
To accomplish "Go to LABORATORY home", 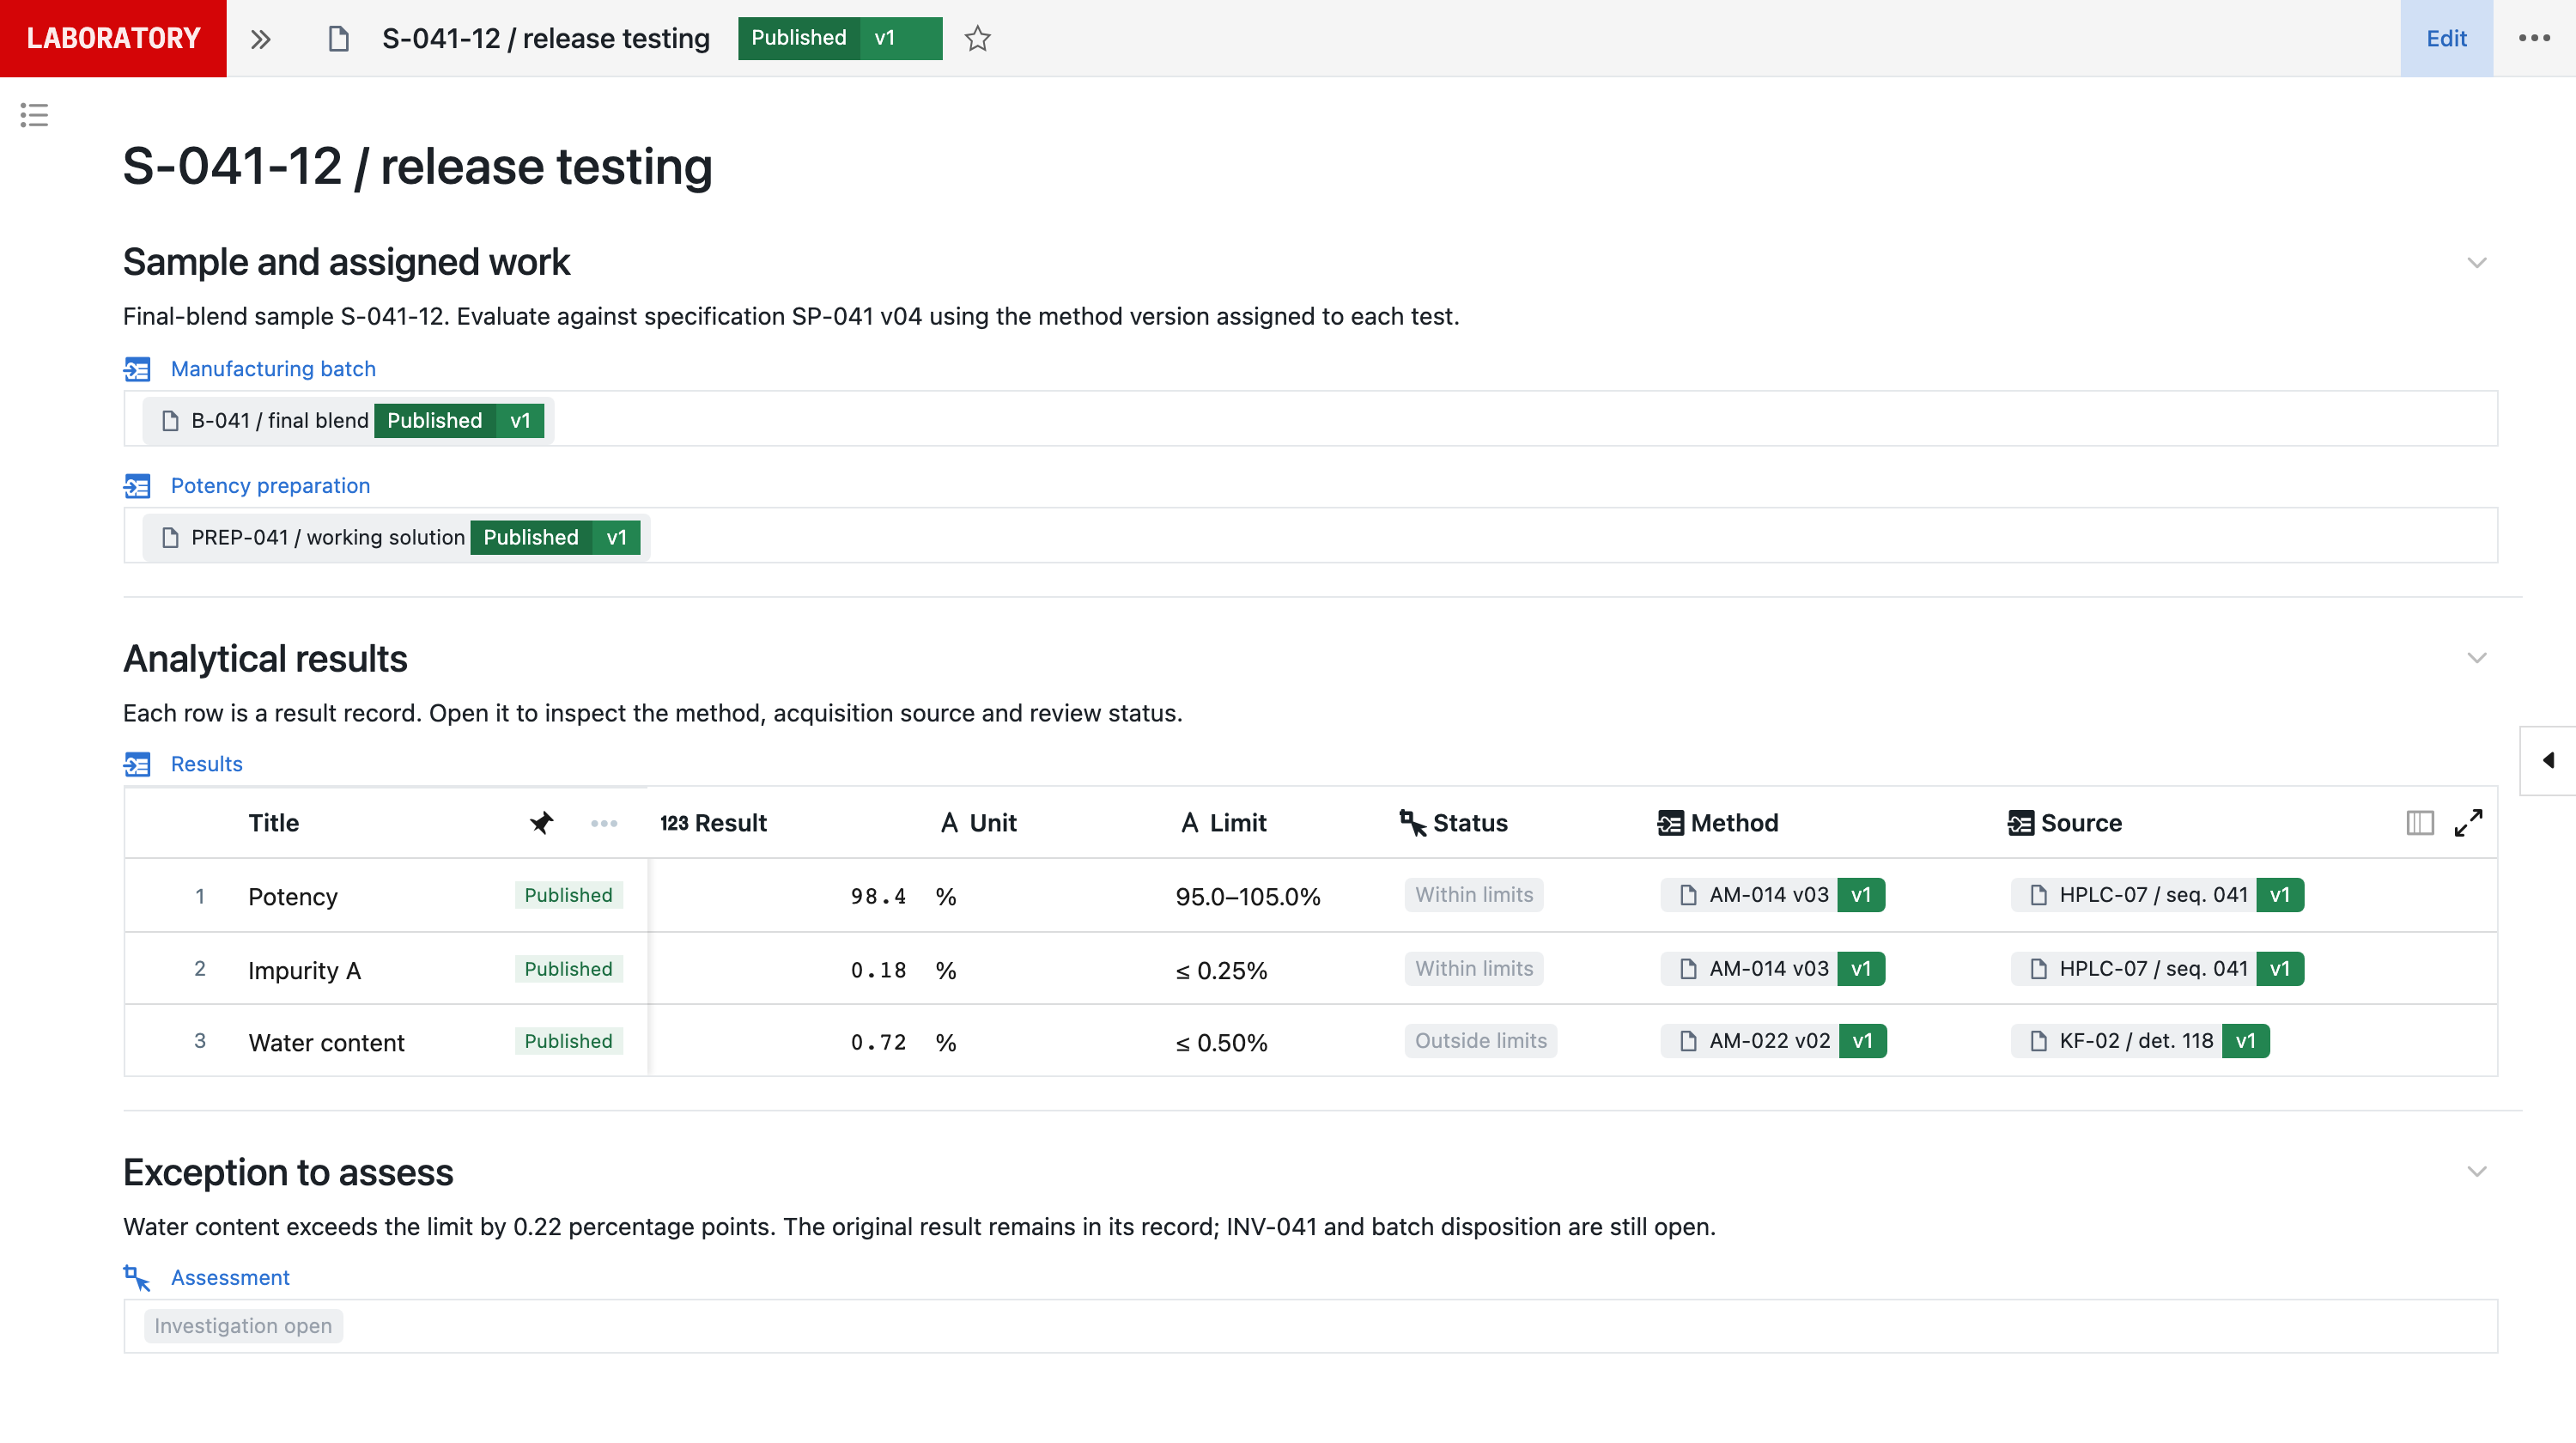I will pyautogui.click(x=113, y=38).
